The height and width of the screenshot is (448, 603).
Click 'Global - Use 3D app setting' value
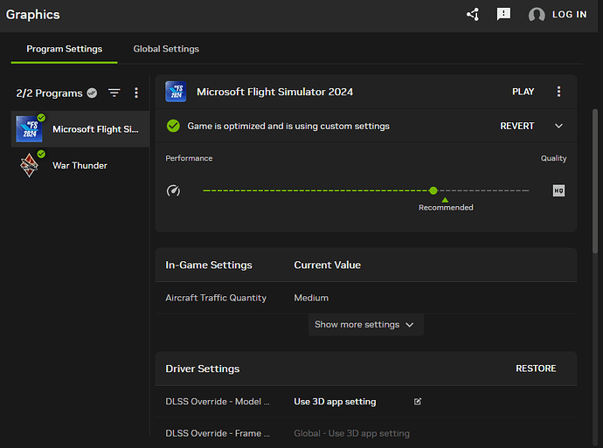click(352, 433)
